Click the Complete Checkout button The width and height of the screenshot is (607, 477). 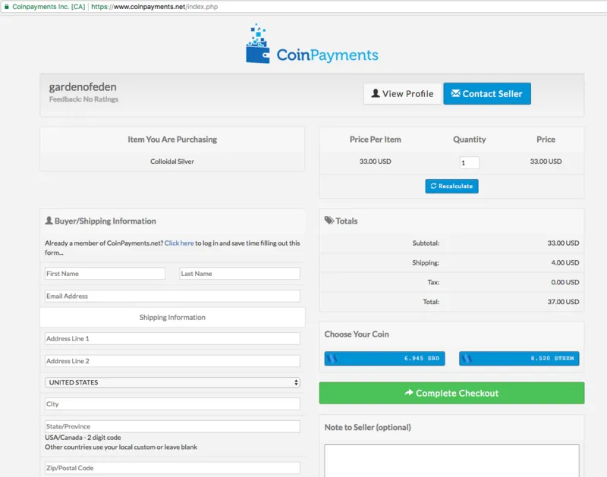click(451, 393)
